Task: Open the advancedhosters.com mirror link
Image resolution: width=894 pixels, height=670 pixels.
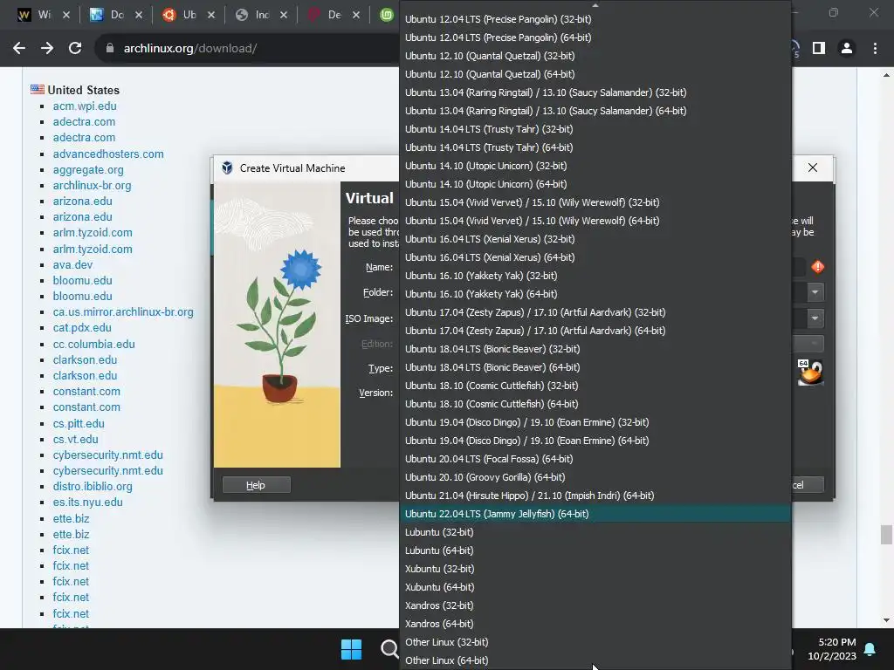Action: click(108, 154)
